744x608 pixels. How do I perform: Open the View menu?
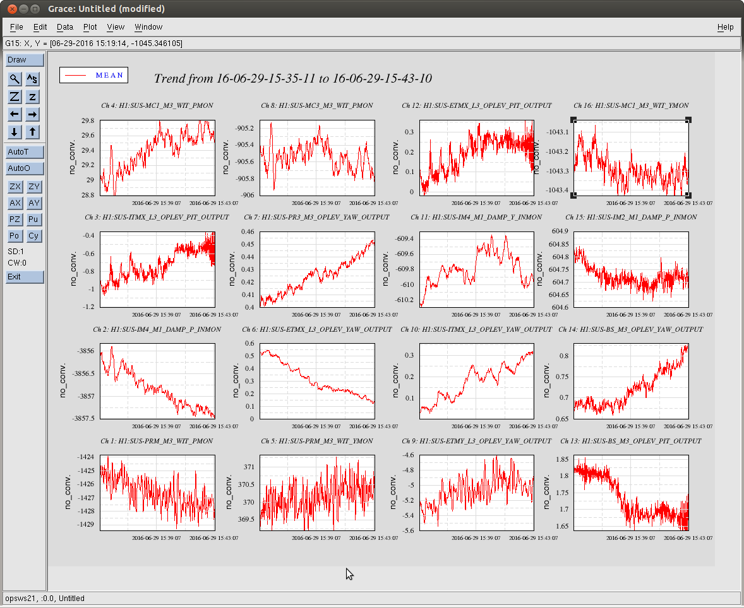(x=116, y=27)
